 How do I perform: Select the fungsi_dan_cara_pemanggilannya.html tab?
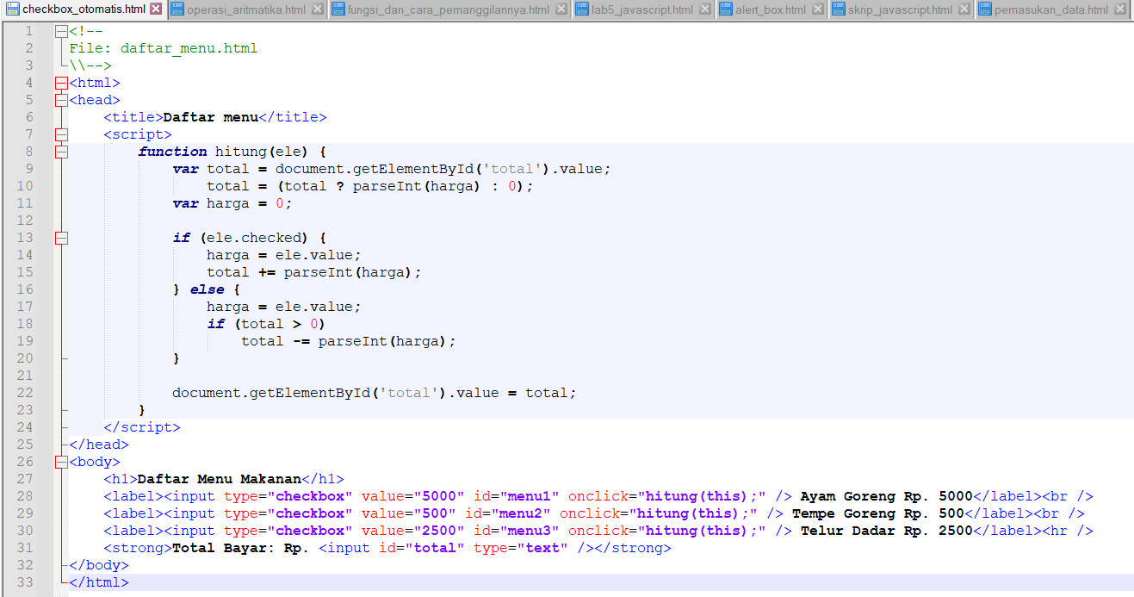pos(448,9)
